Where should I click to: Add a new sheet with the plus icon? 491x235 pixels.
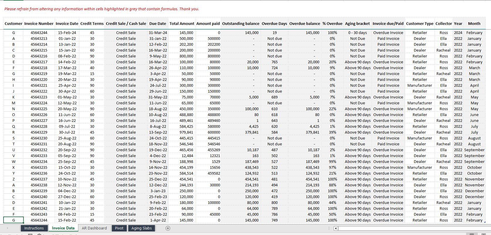(x=168, y=228)
